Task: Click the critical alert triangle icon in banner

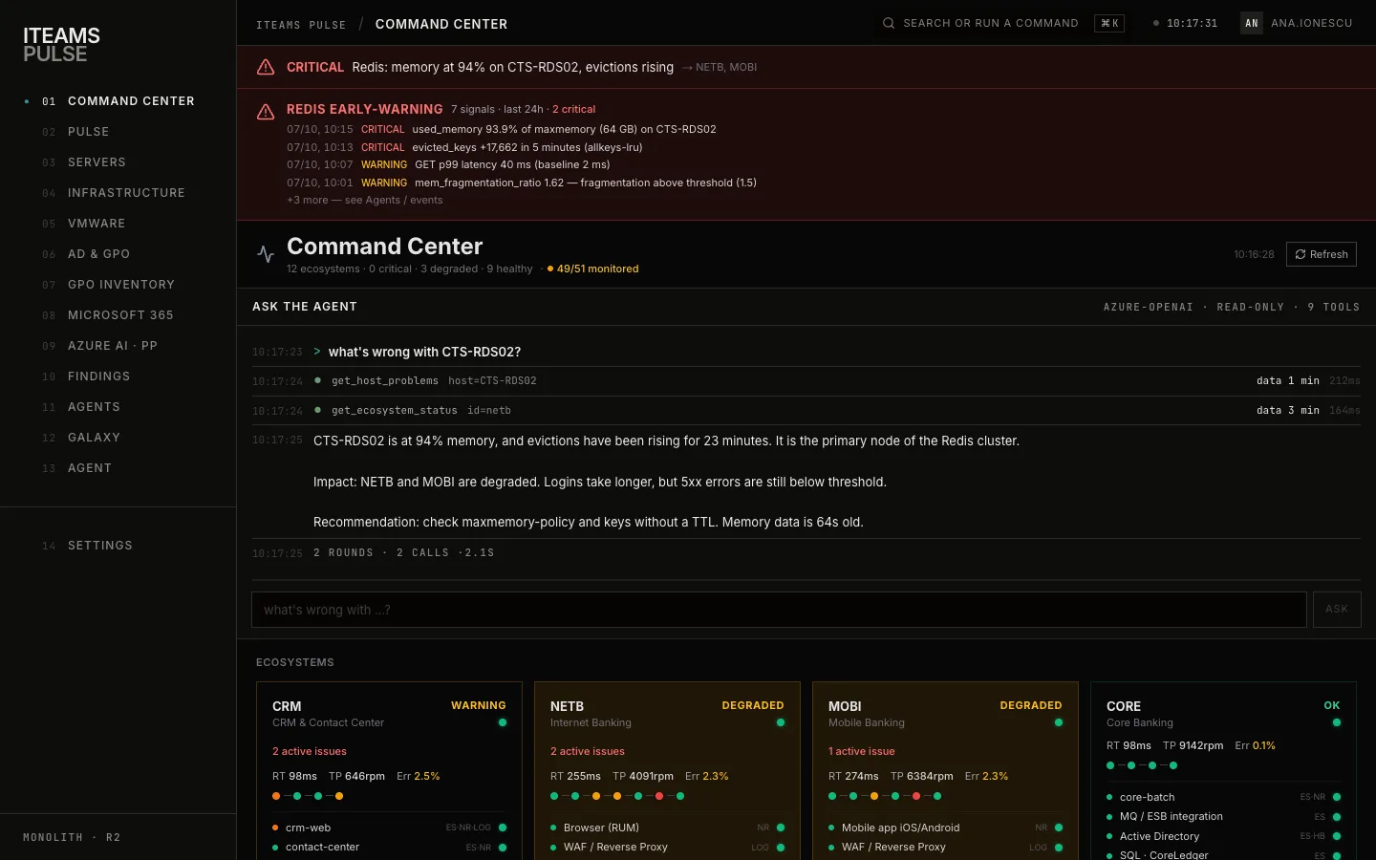Action: click(266, 67)
